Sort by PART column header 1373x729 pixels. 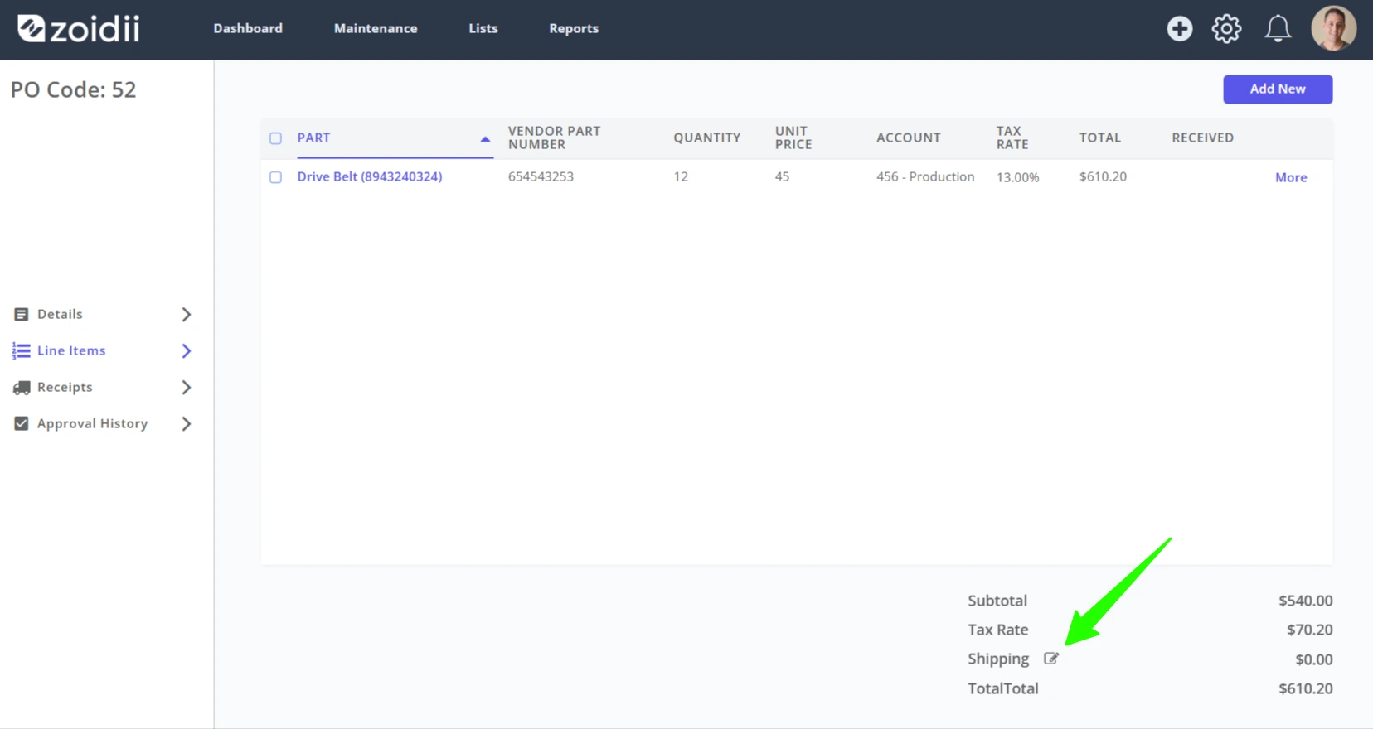point(313,138)
